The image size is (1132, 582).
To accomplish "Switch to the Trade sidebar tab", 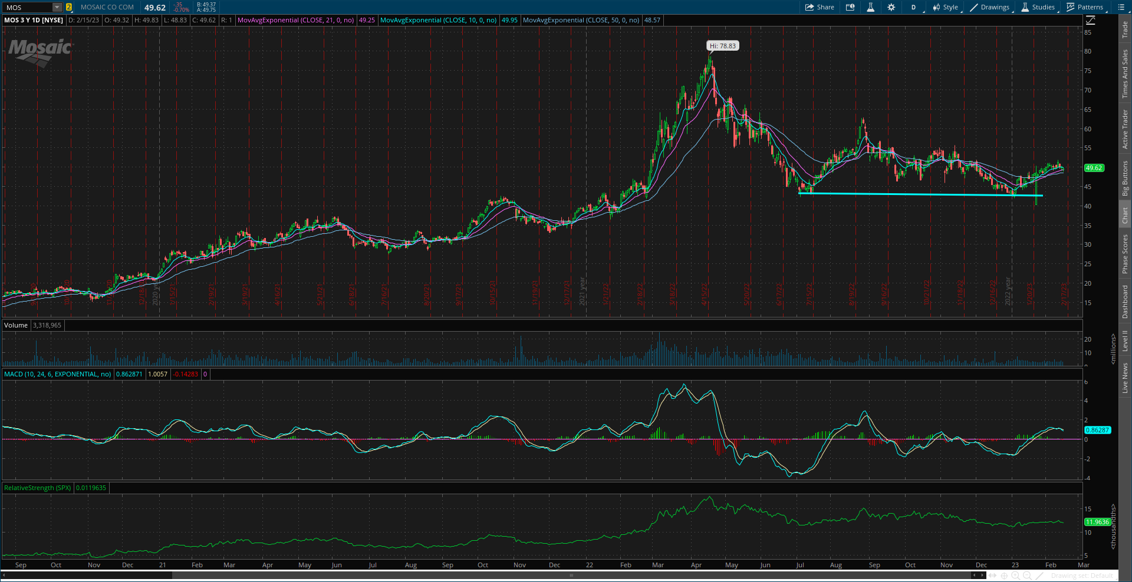I will [1125, 29].
